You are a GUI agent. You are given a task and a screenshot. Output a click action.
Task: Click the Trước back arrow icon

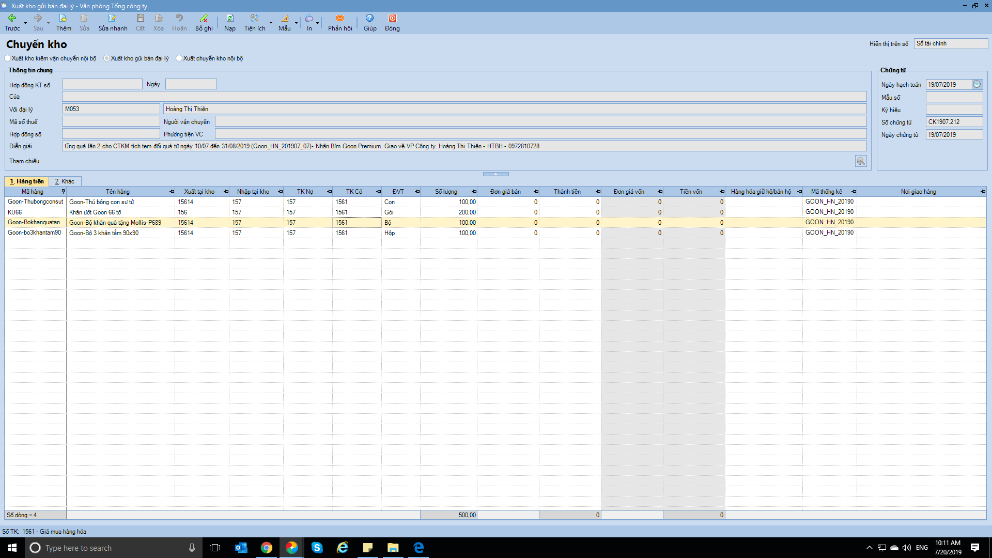pyautogui.click(x=12, y=19)
